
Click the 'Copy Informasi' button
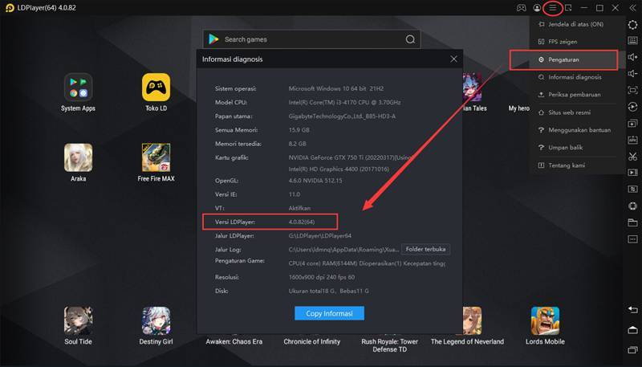click(329, 313)
